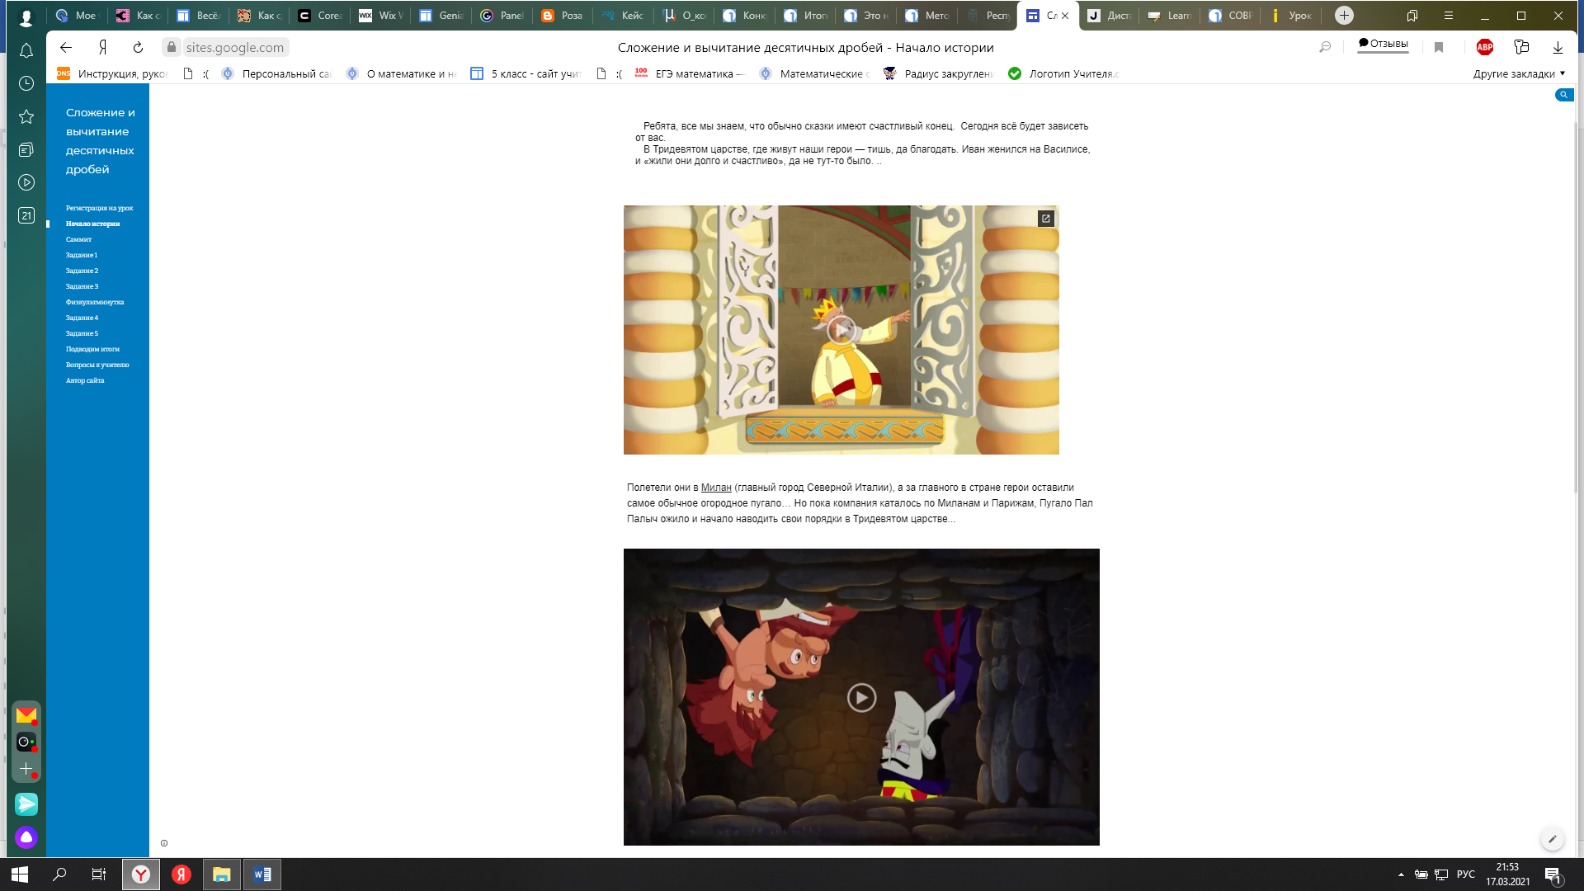The image size is (1584, 891).
Task: Switch to the Learn browser tab
Action: (x=1170, y=16)
